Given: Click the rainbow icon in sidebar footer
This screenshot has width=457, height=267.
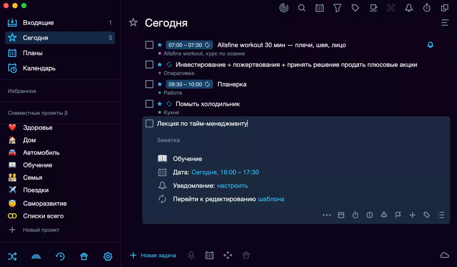Looking at the screenshot, I should point(36,257).
